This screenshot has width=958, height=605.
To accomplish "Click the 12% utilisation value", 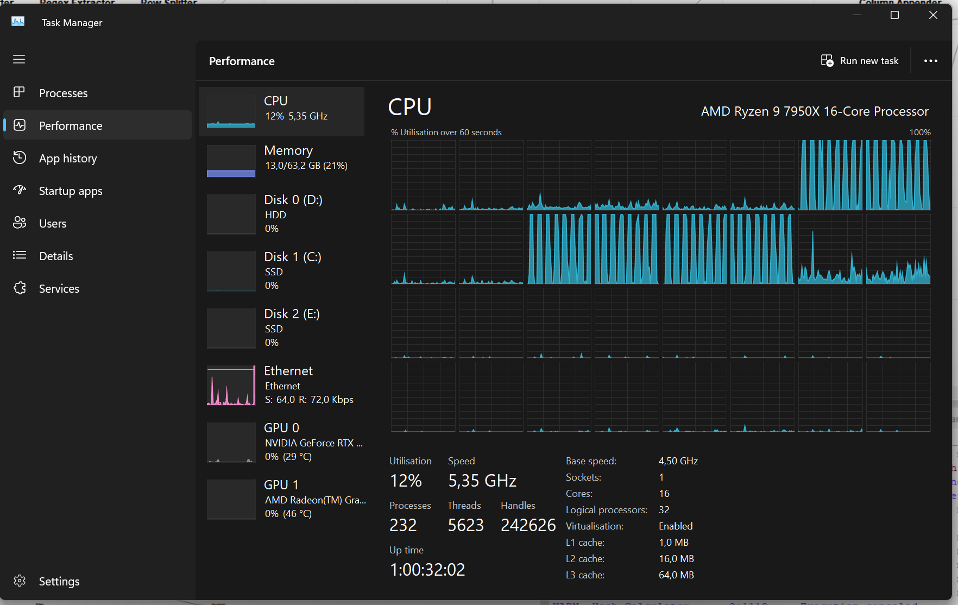I will 406,481.
